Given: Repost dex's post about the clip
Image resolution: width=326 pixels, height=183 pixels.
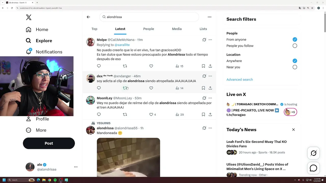Looking at the screenshot, I should point(125,88).
